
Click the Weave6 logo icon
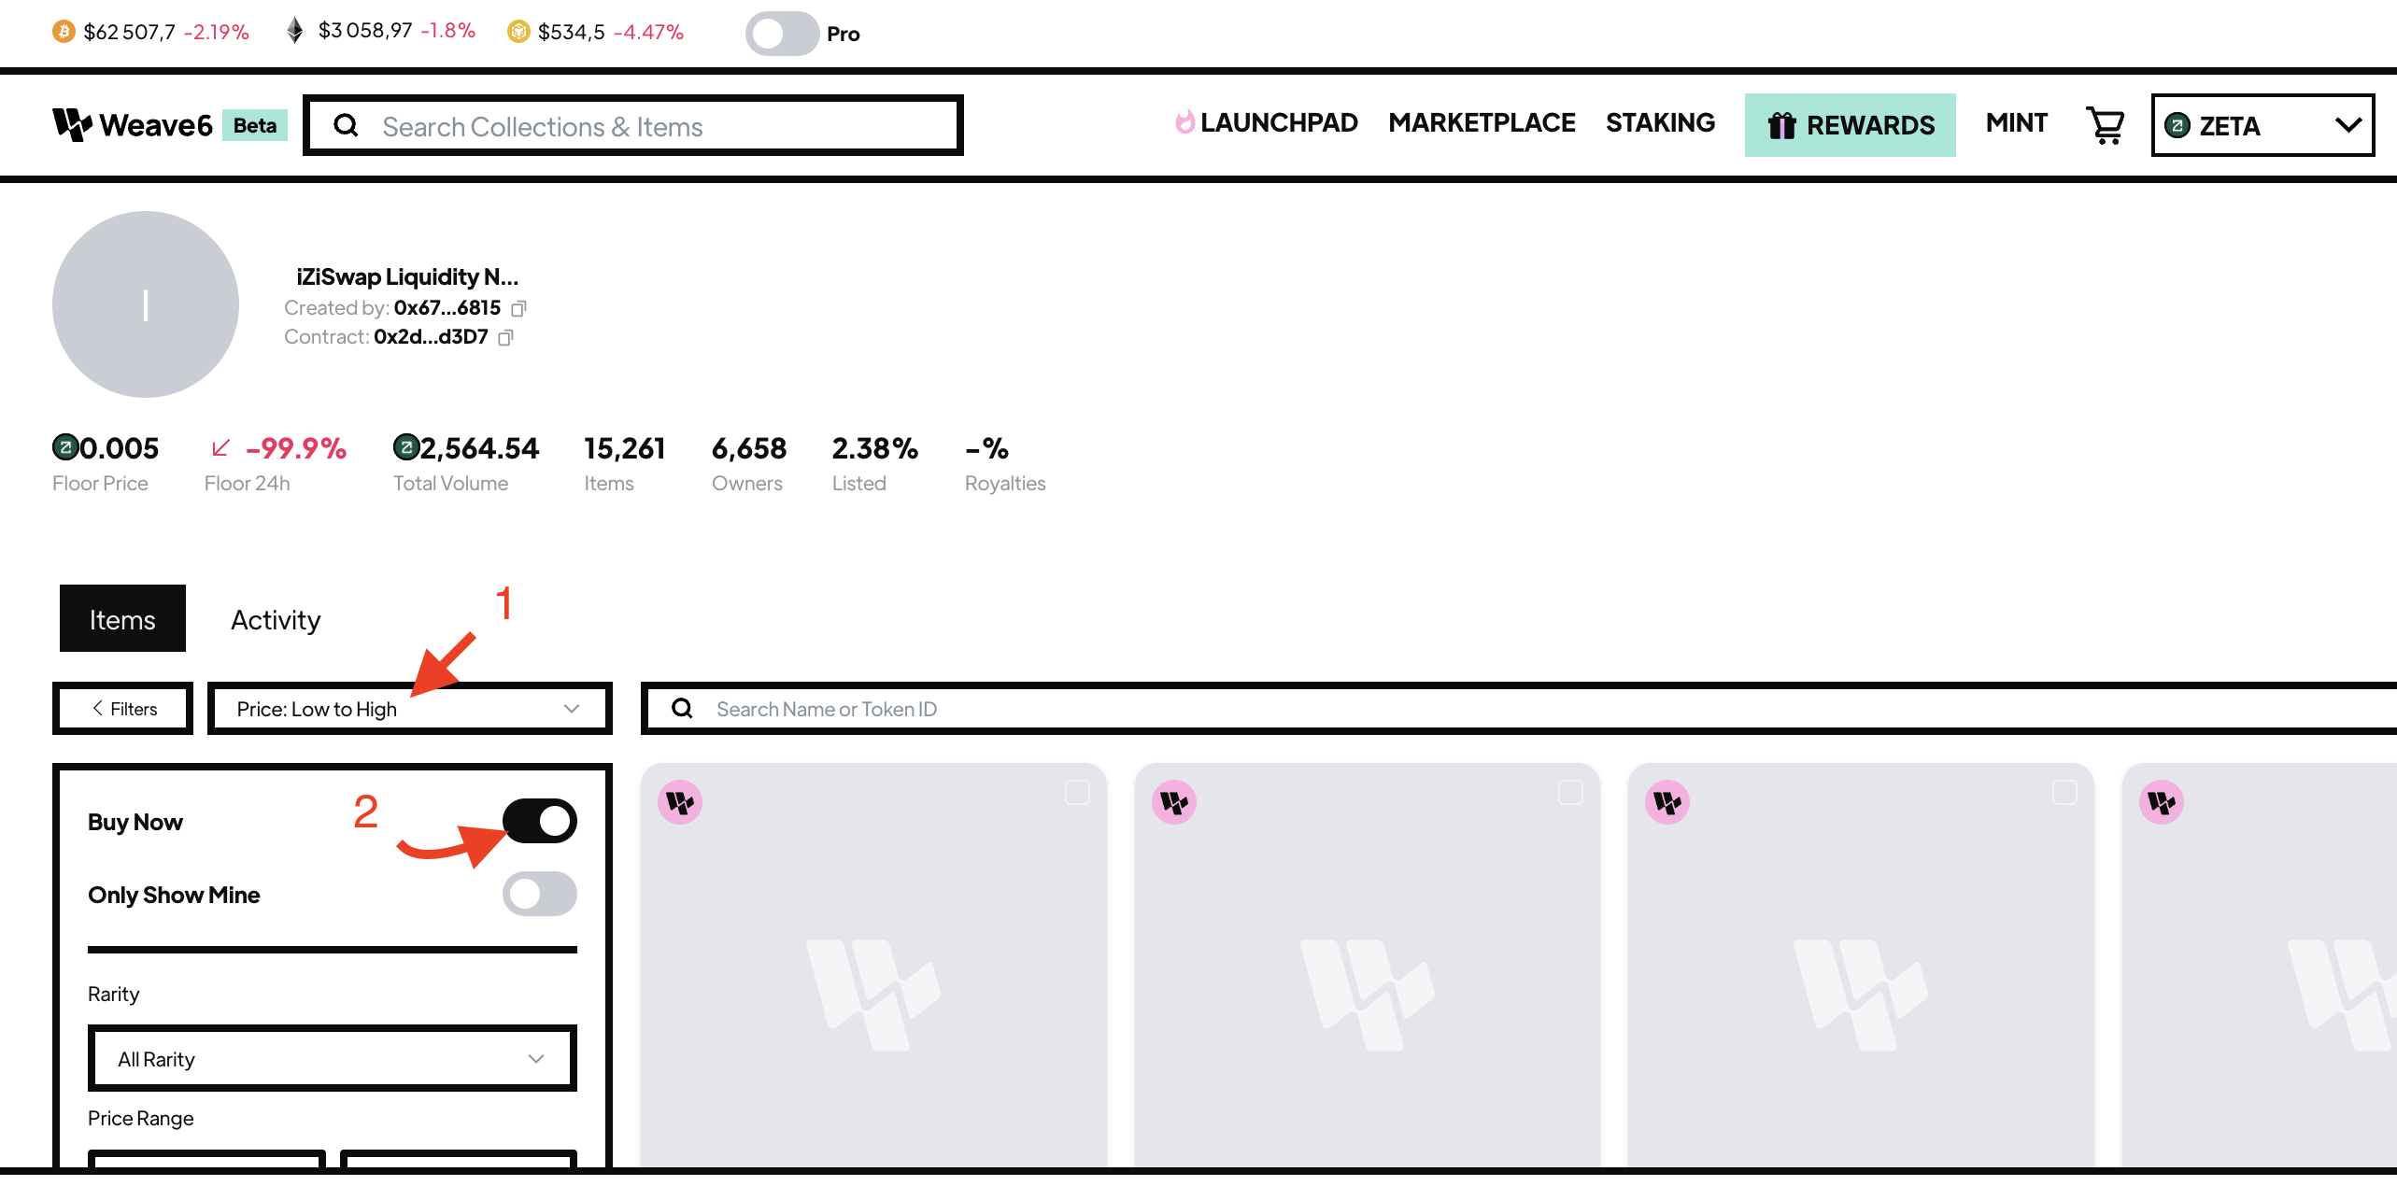(x=70, y=125)
